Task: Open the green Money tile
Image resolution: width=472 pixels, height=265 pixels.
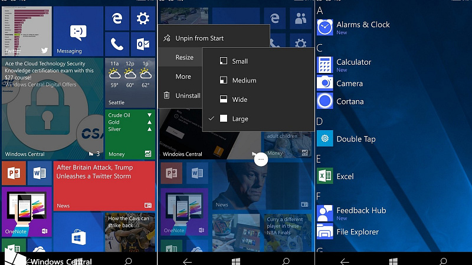Action: (x=130, y=134)
